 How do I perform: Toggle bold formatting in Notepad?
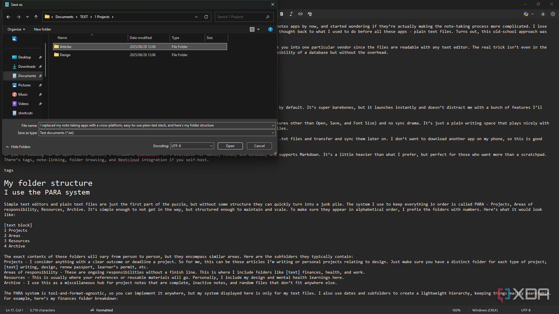282,14
